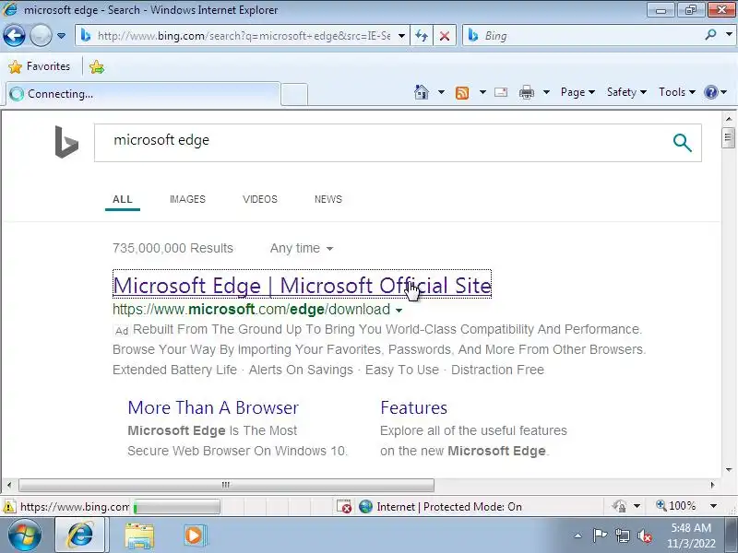Click the status bar privacy icon
Viewport: 738px width, 553px height.
pos(619,506)
